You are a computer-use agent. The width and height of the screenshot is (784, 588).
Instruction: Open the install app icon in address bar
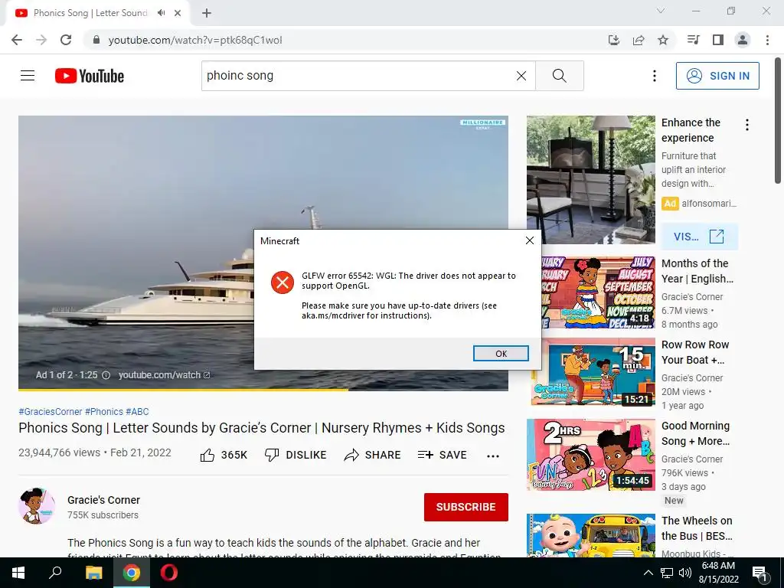click(x=613, y=40)
